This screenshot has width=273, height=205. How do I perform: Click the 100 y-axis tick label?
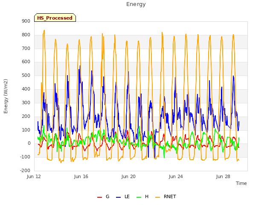point(26,130)
